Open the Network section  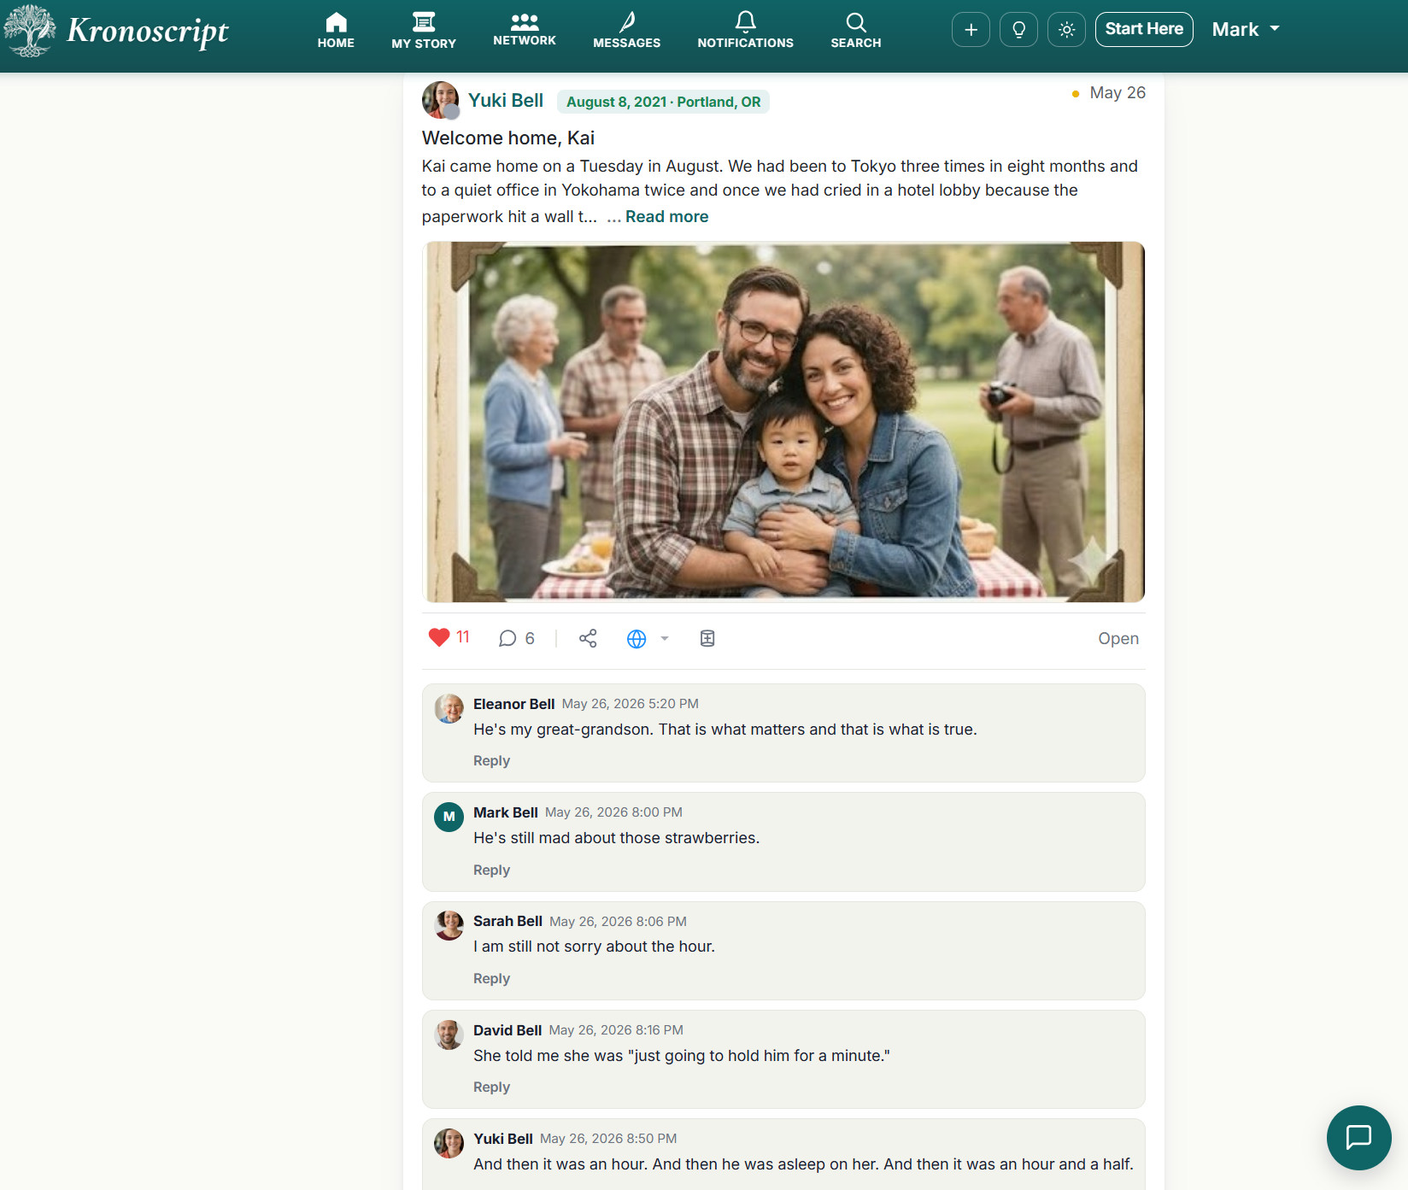(525, 31)
